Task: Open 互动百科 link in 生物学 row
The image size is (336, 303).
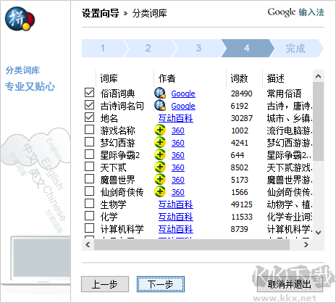Action: point(176,204)
